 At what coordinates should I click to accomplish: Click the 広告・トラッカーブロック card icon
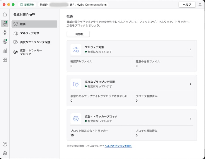[76, 119]
